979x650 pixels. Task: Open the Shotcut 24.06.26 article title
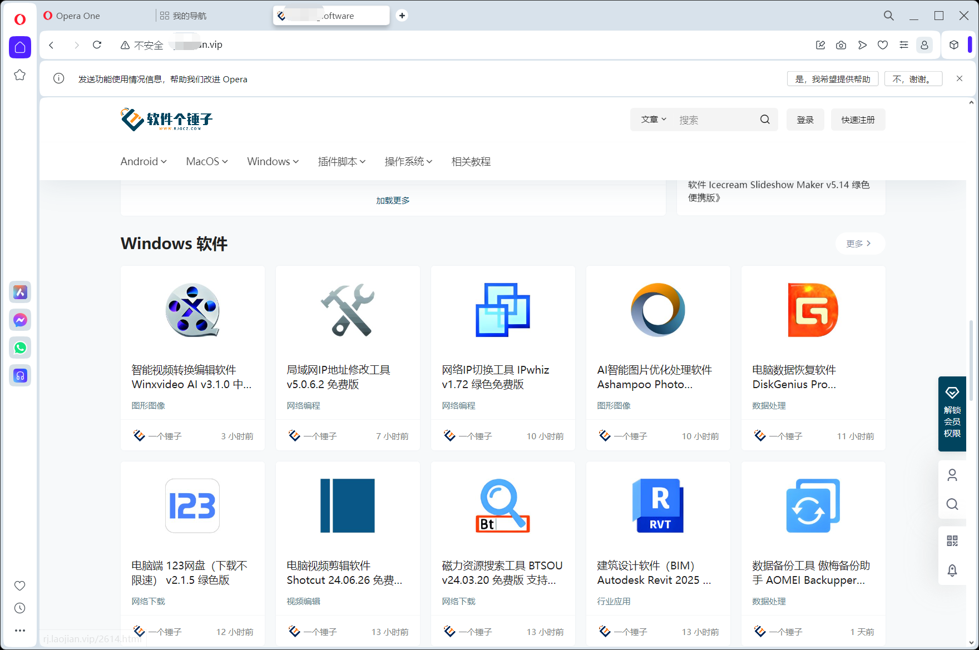coord(344,573)
